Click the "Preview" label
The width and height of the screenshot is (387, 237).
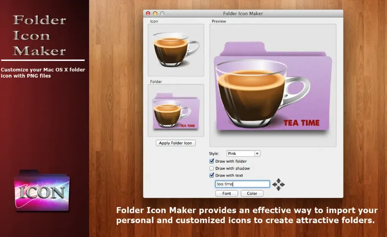(x=219, y=21)
